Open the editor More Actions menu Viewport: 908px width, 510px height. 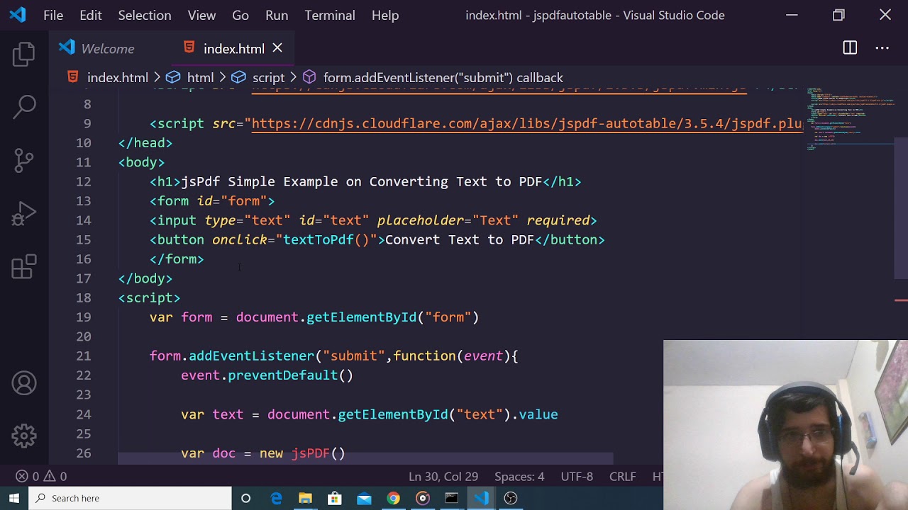[x=882, y=48]
